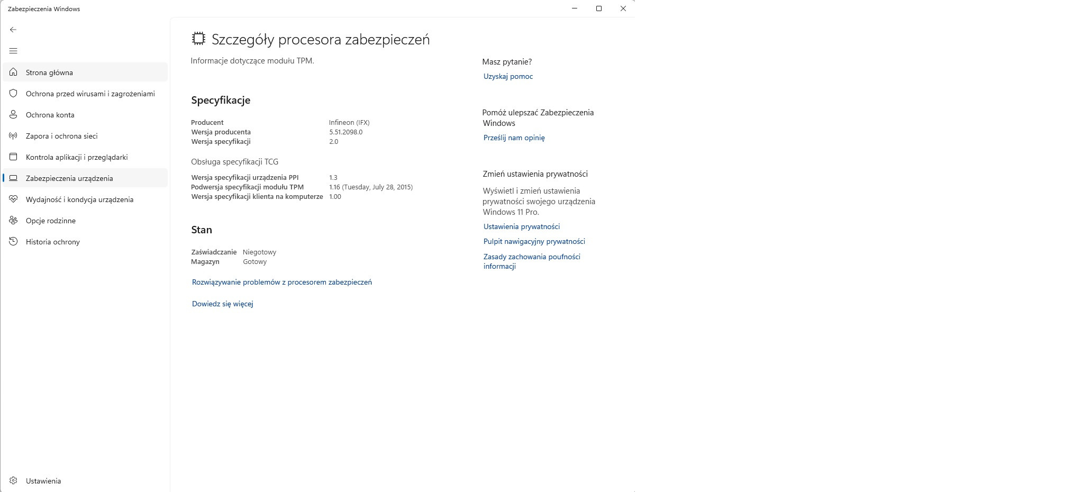Open Historia ochrony section
The height and width of the screenshot is (492, 1092).
[x=52, y=242]
